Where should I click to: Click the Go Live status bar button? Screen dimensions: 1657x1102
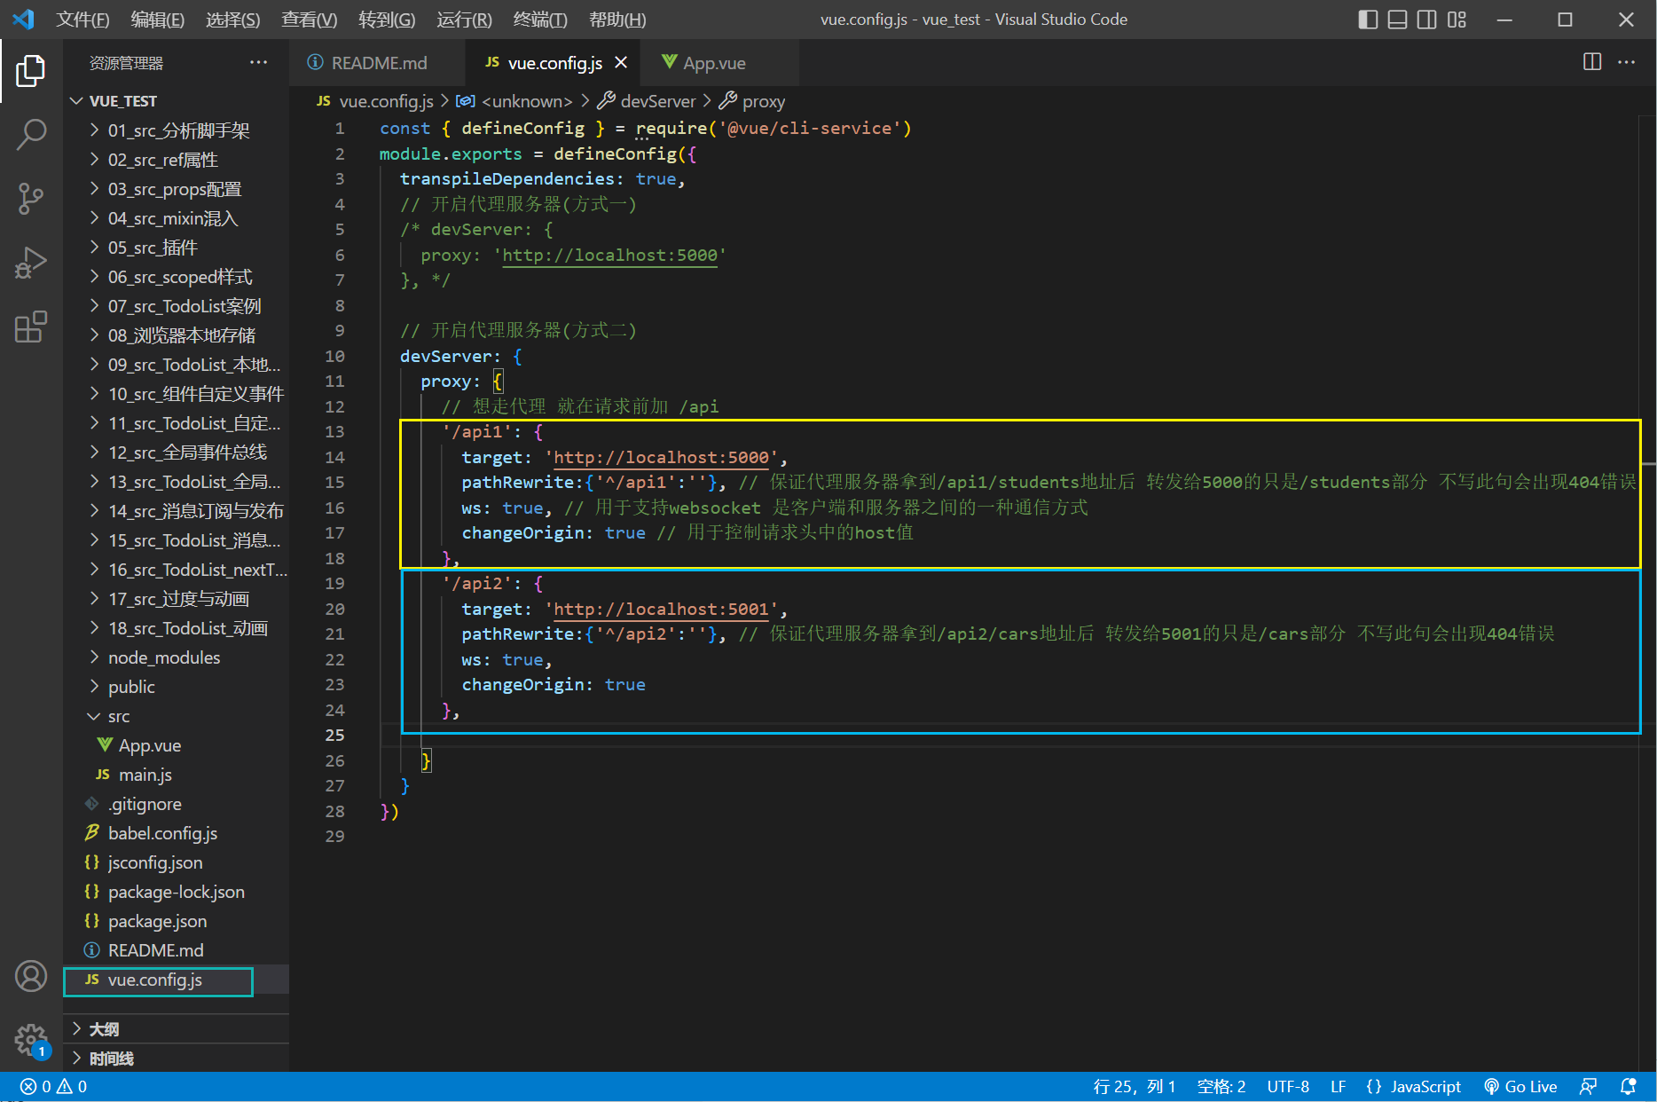point(1520,1087)
